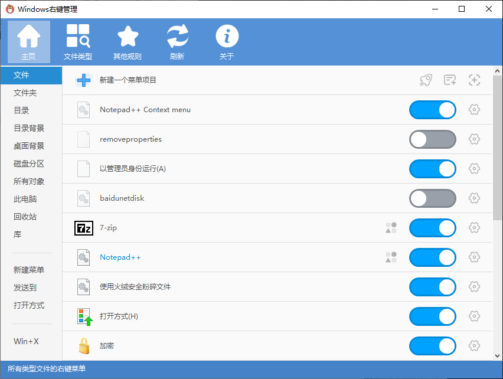Click the blue plus new item icon

[x=84, y=80]
